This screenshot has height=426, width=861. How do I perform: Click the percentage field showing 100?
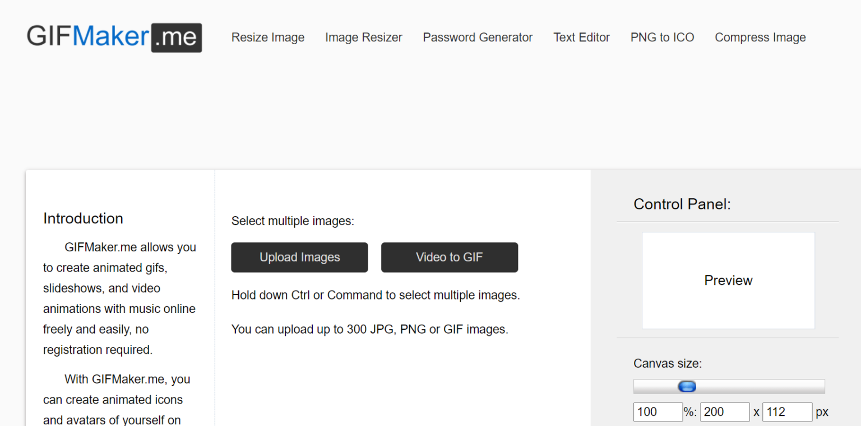click(658, 411)
